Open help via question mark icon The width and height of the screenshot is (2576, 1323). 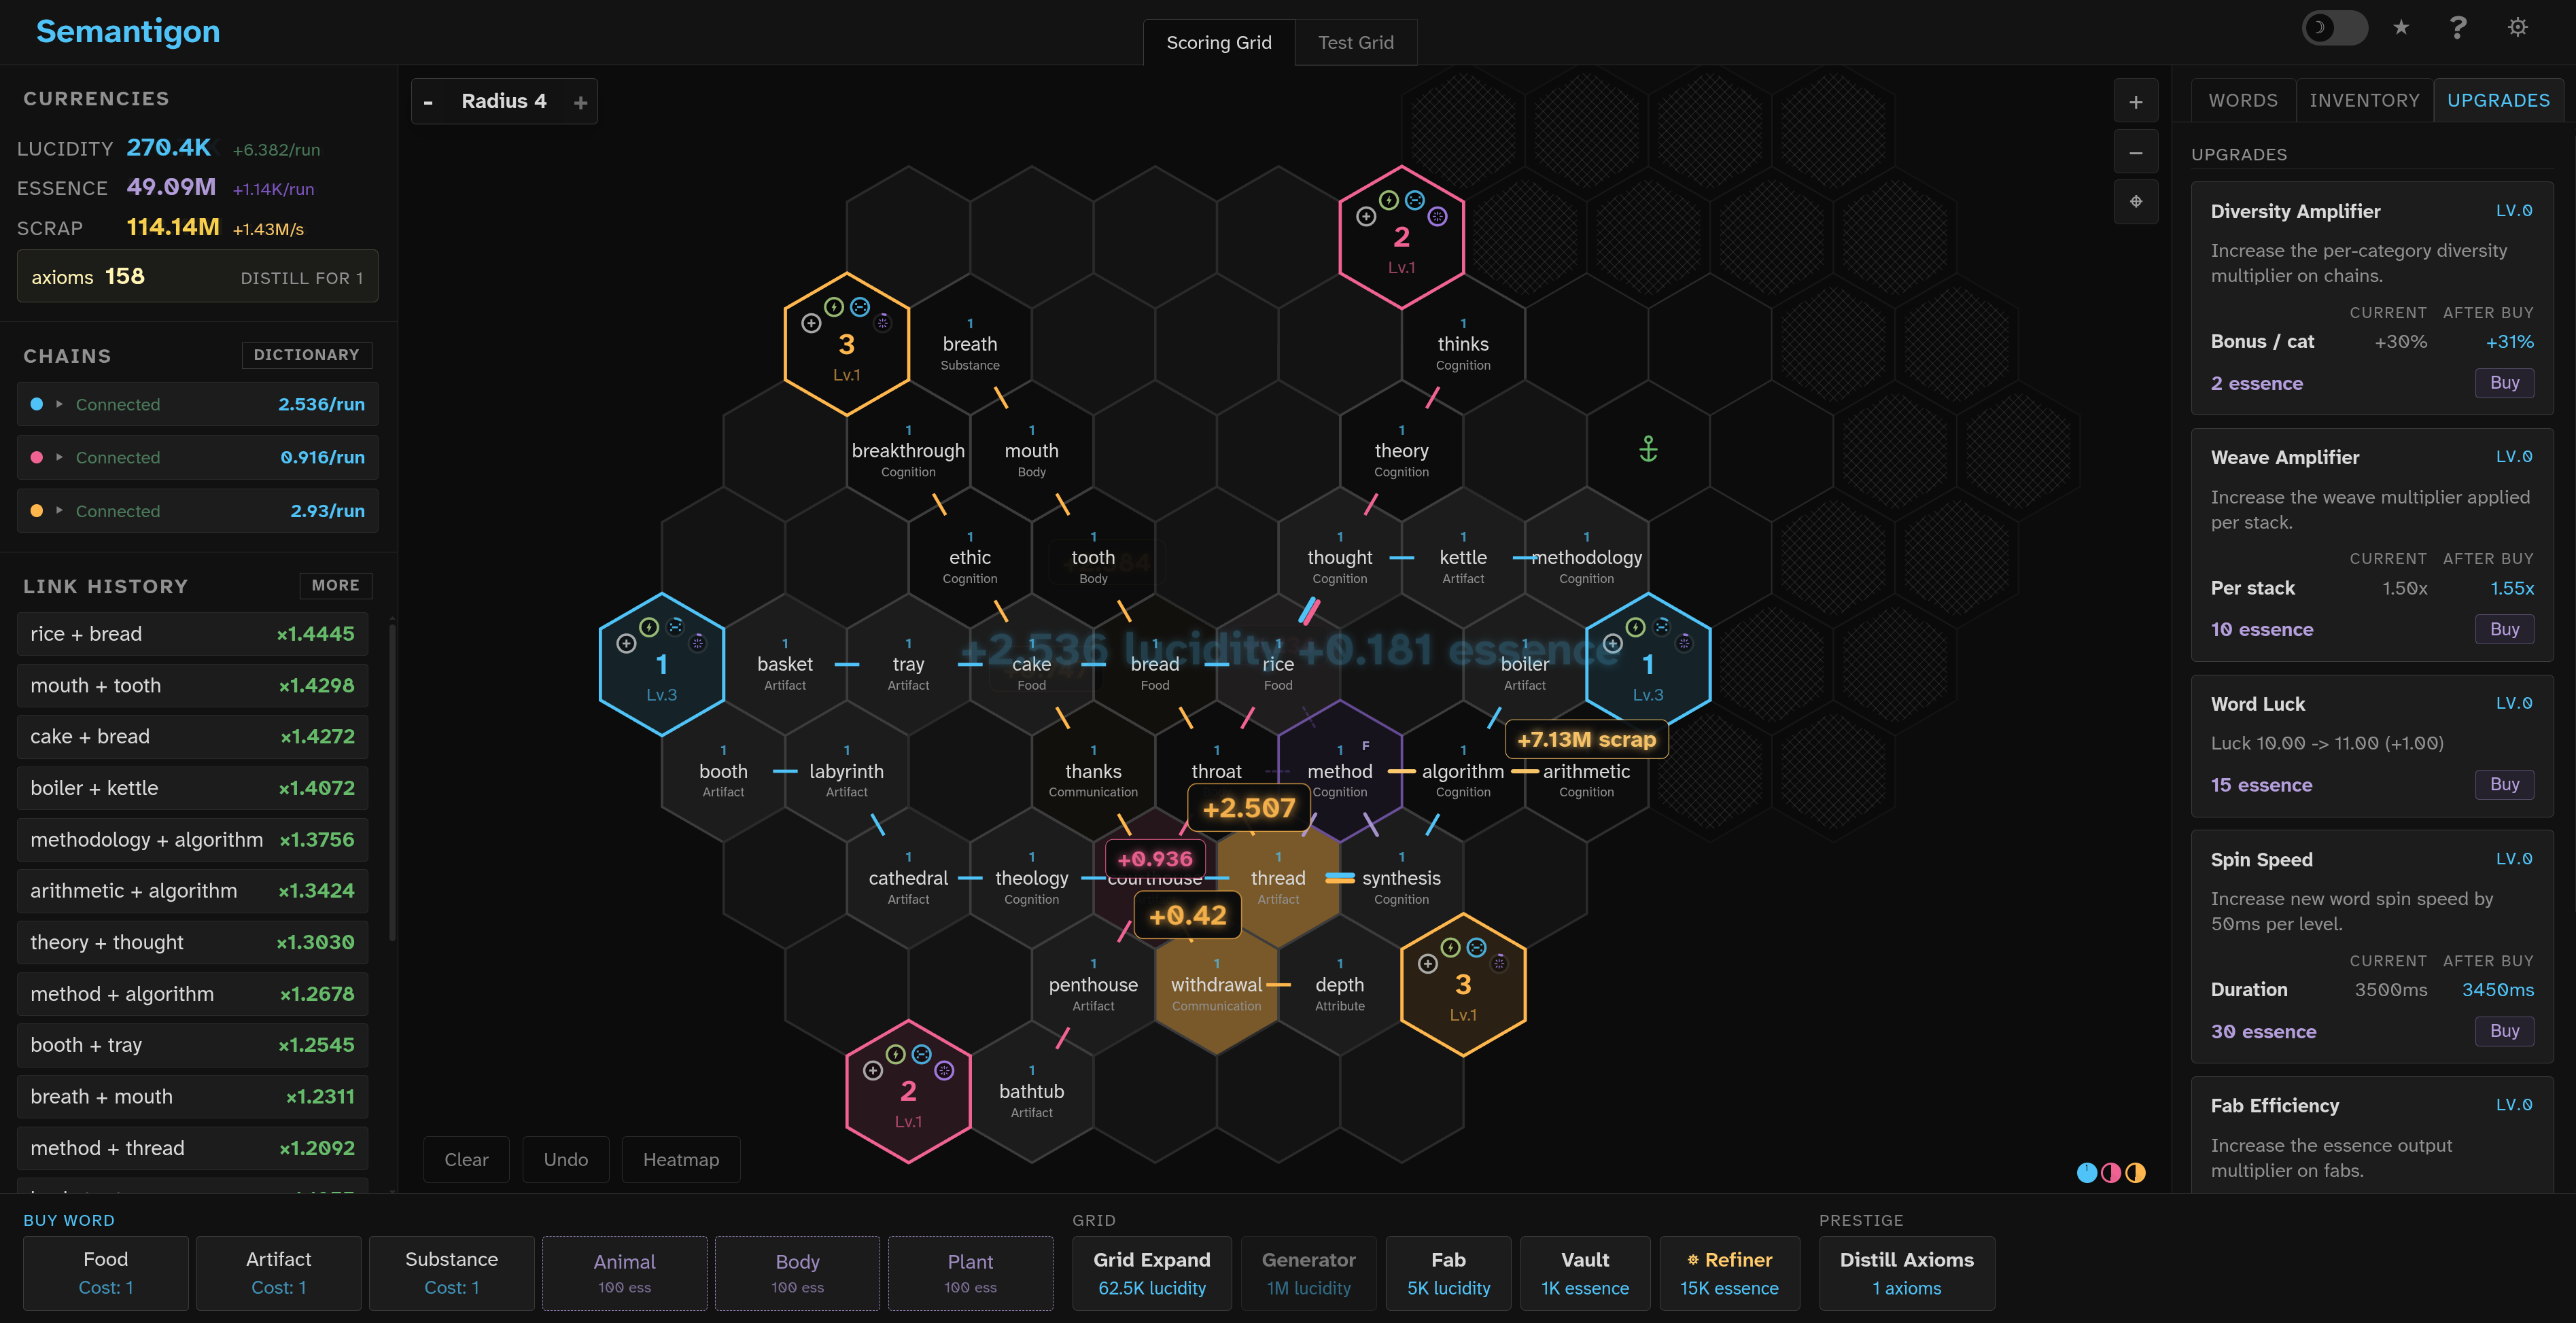2457,28
